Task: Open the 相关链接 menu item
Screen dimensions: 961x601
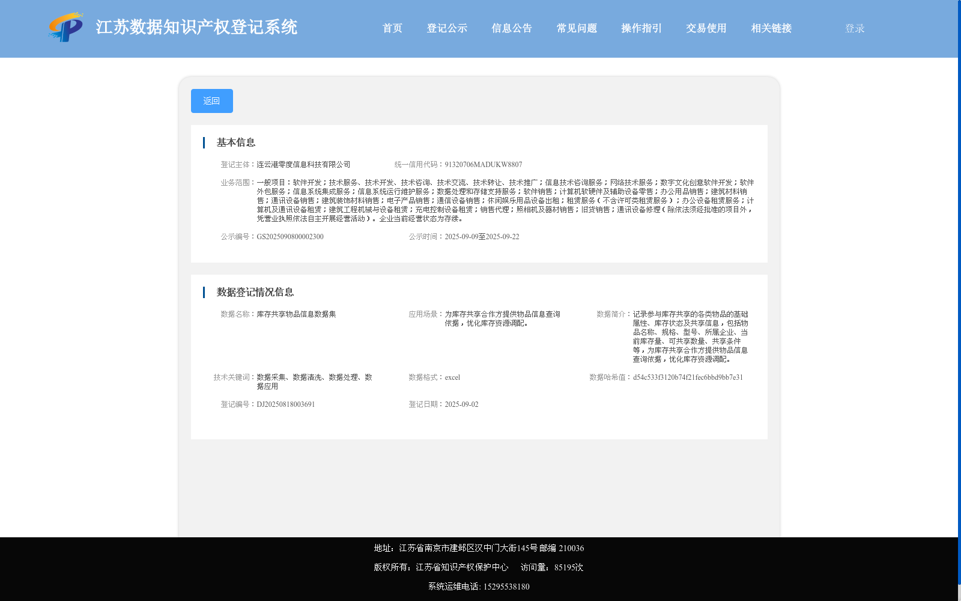Action: (772, 28)
